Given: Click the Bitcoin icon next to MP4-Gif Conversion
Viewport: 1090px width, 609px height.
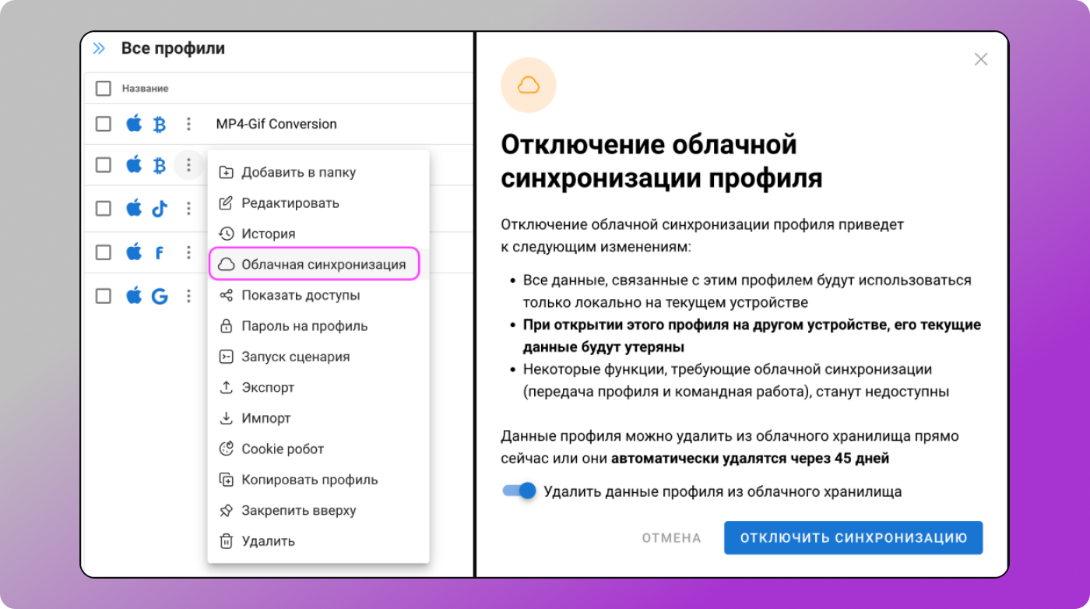Looking at the screenshot, I should [x=159, y=123].
